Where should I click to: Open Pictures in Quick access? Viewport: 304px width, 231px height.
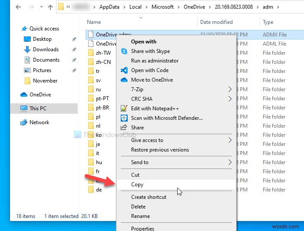click(42, 70)
